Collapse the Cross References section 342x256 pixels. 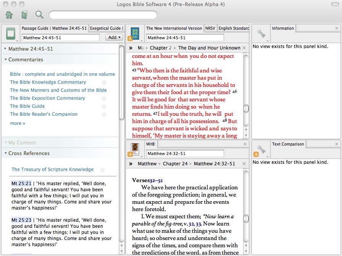[x=5, y=153]
